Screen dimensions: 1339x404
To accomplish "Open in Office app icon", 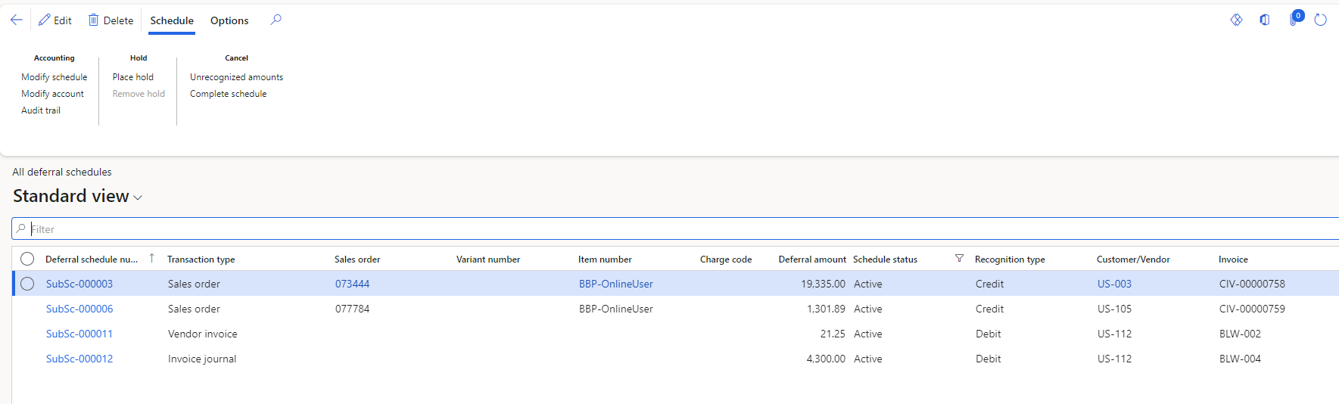I will coord(1265,20).
